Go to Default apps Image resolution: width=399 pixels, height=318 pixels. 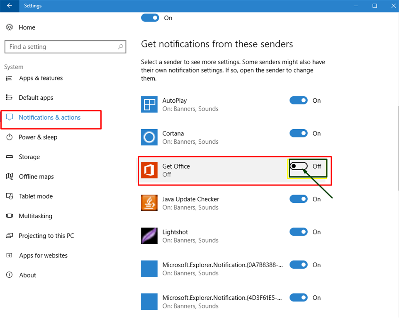pos(36,98)
